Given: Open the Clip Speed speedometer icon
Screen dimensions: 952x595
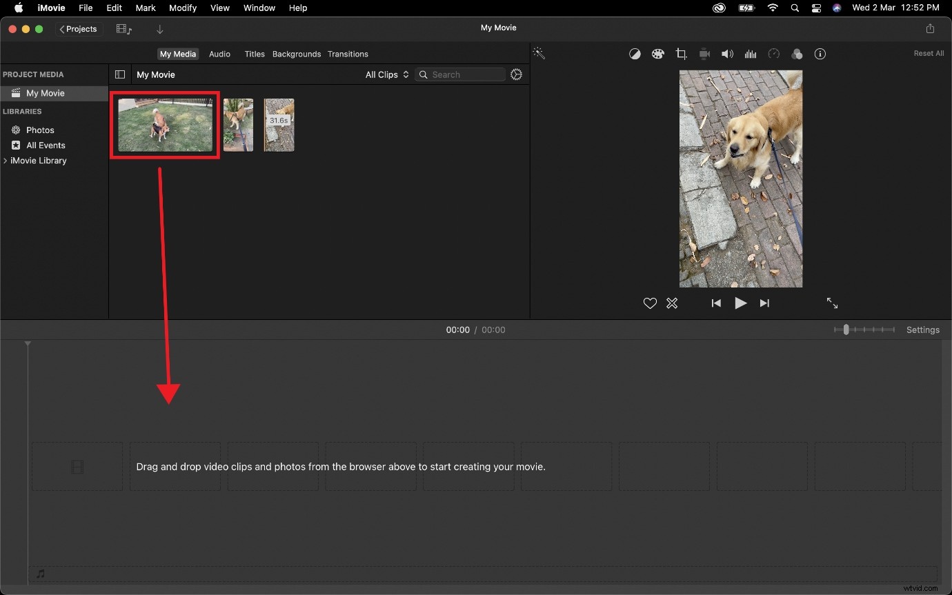Looking at the screenshot, I should (x=774, y=54).
